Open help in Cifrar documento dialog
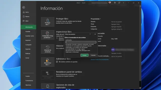The height and width of the screenshot is (90, 161). point(90,34)
